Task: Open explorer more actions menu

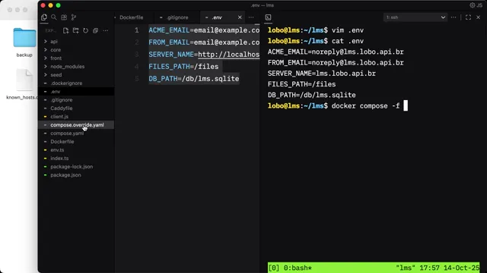Action: click(x=106, y=30)
